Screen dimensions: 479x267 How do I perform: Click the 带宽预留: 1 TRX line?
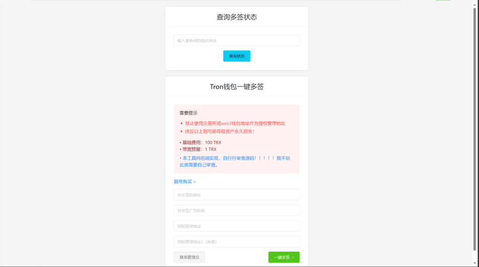click(x=198, y=149)
